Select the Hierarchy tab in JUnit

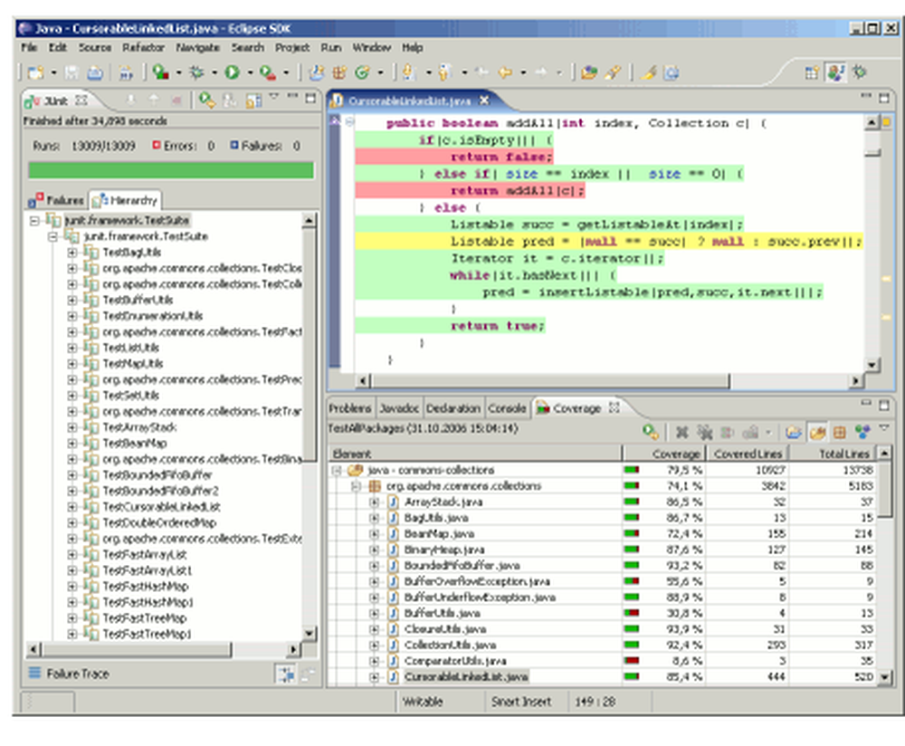(125, 200)
